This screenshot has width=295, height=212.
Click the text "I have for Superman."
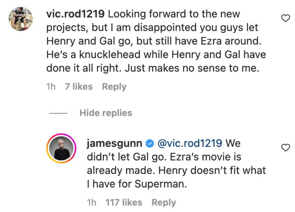pyautogui.click(x=137, y=184)
